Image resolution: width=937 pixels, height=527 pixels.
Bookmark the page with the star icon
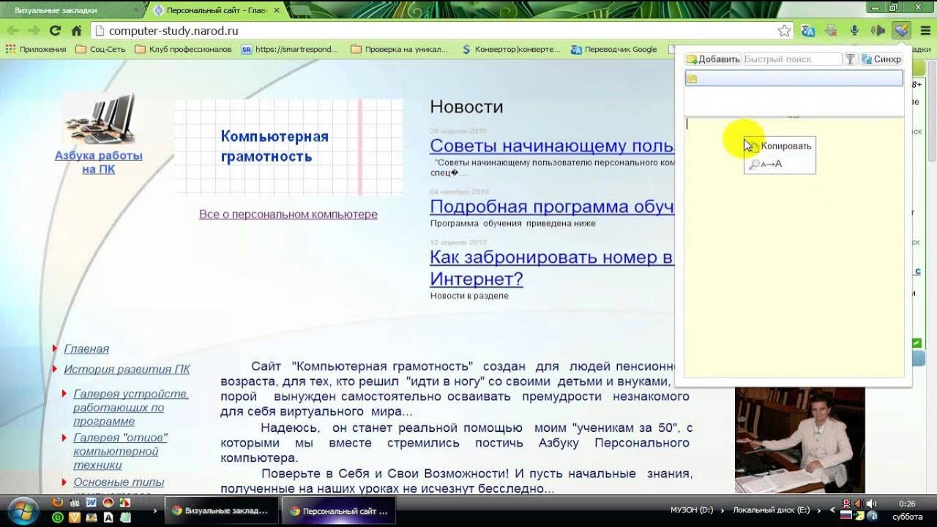(784, 31)
